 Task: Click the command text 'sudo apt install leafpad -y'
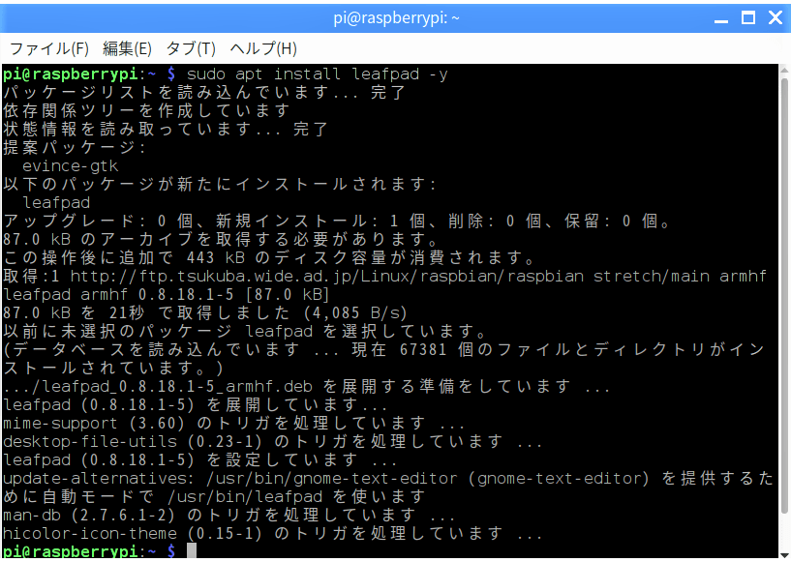[318, 74]
